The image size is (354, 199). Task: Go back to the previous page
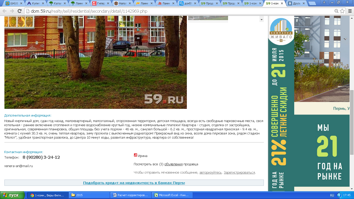pos(5,11)
